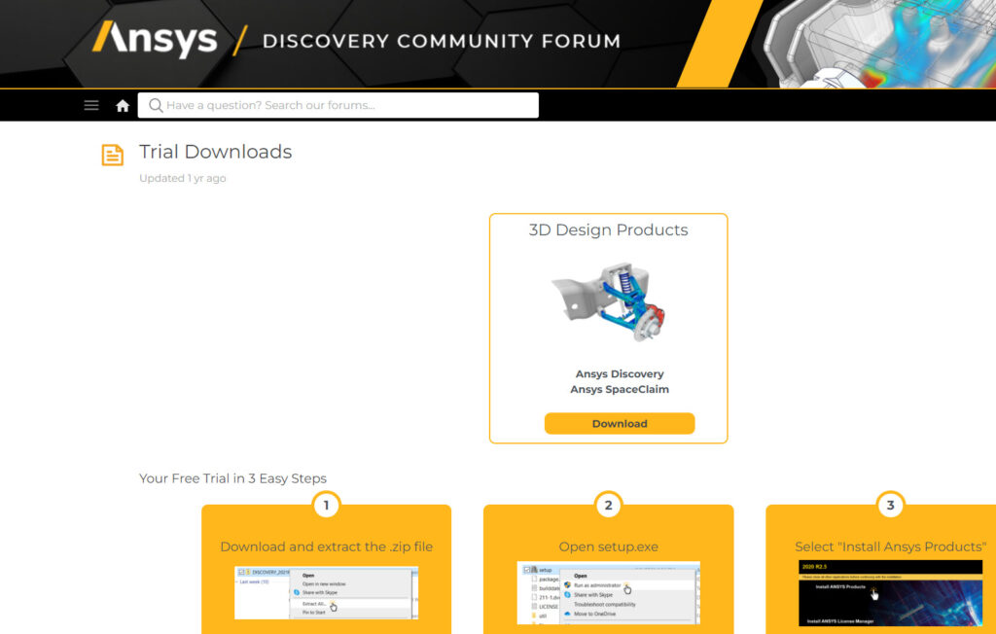Click the Download button for 3D Design Products
Screen dimensions: 996x634
[620, 423]
